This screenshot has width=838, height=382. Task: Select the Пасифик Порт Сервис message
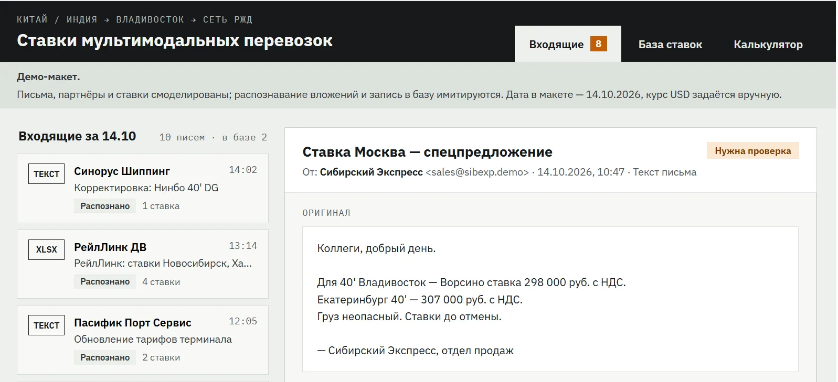pyautogui.click(x=143, y=340)
